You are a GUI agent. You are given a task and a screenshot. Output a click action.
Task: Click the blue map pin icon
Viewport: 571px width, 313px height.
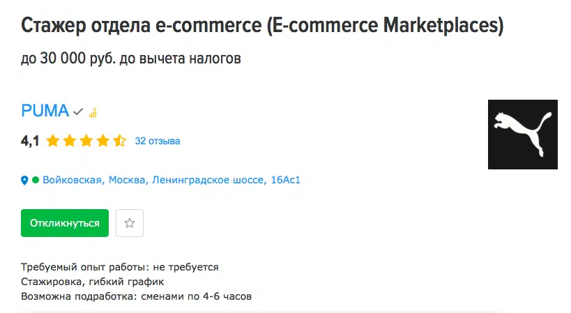[24, 180]
